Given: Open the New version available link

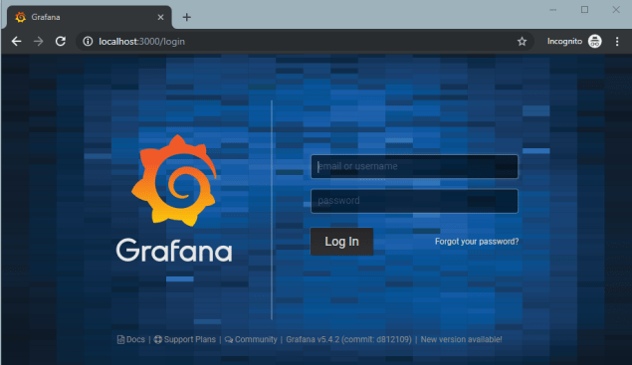Looking at the screenshot, I should (x=461, y=339).
